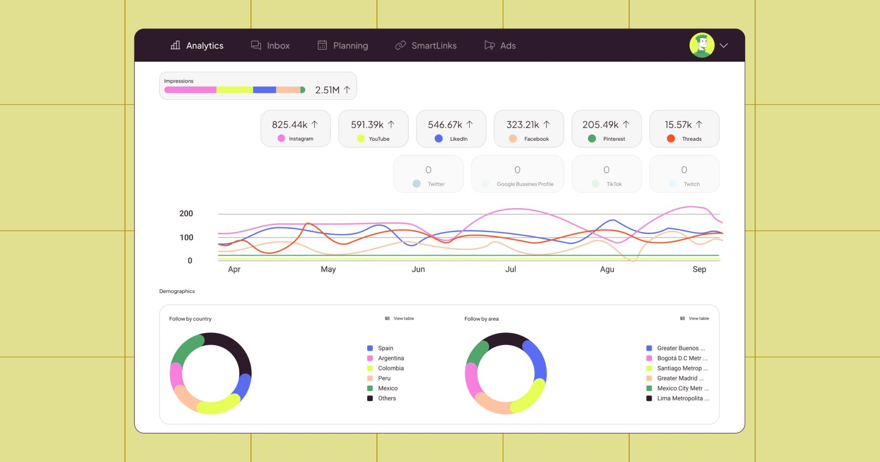Click the up arrow beside 2.51M
The image size is (880, 462).
tap(347, 89)
